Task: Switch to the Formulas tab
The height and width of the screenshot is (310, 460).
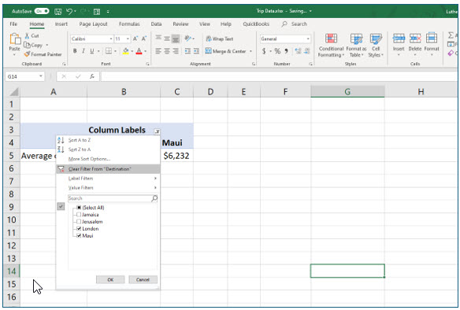Action: click(129, 24)
